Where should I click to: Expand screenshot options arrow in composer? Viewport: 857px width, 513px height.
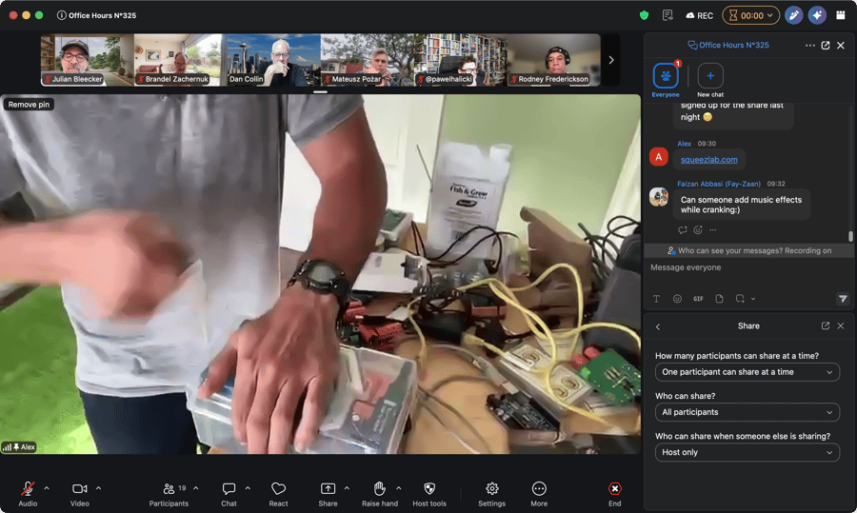[x=753, y=299]
